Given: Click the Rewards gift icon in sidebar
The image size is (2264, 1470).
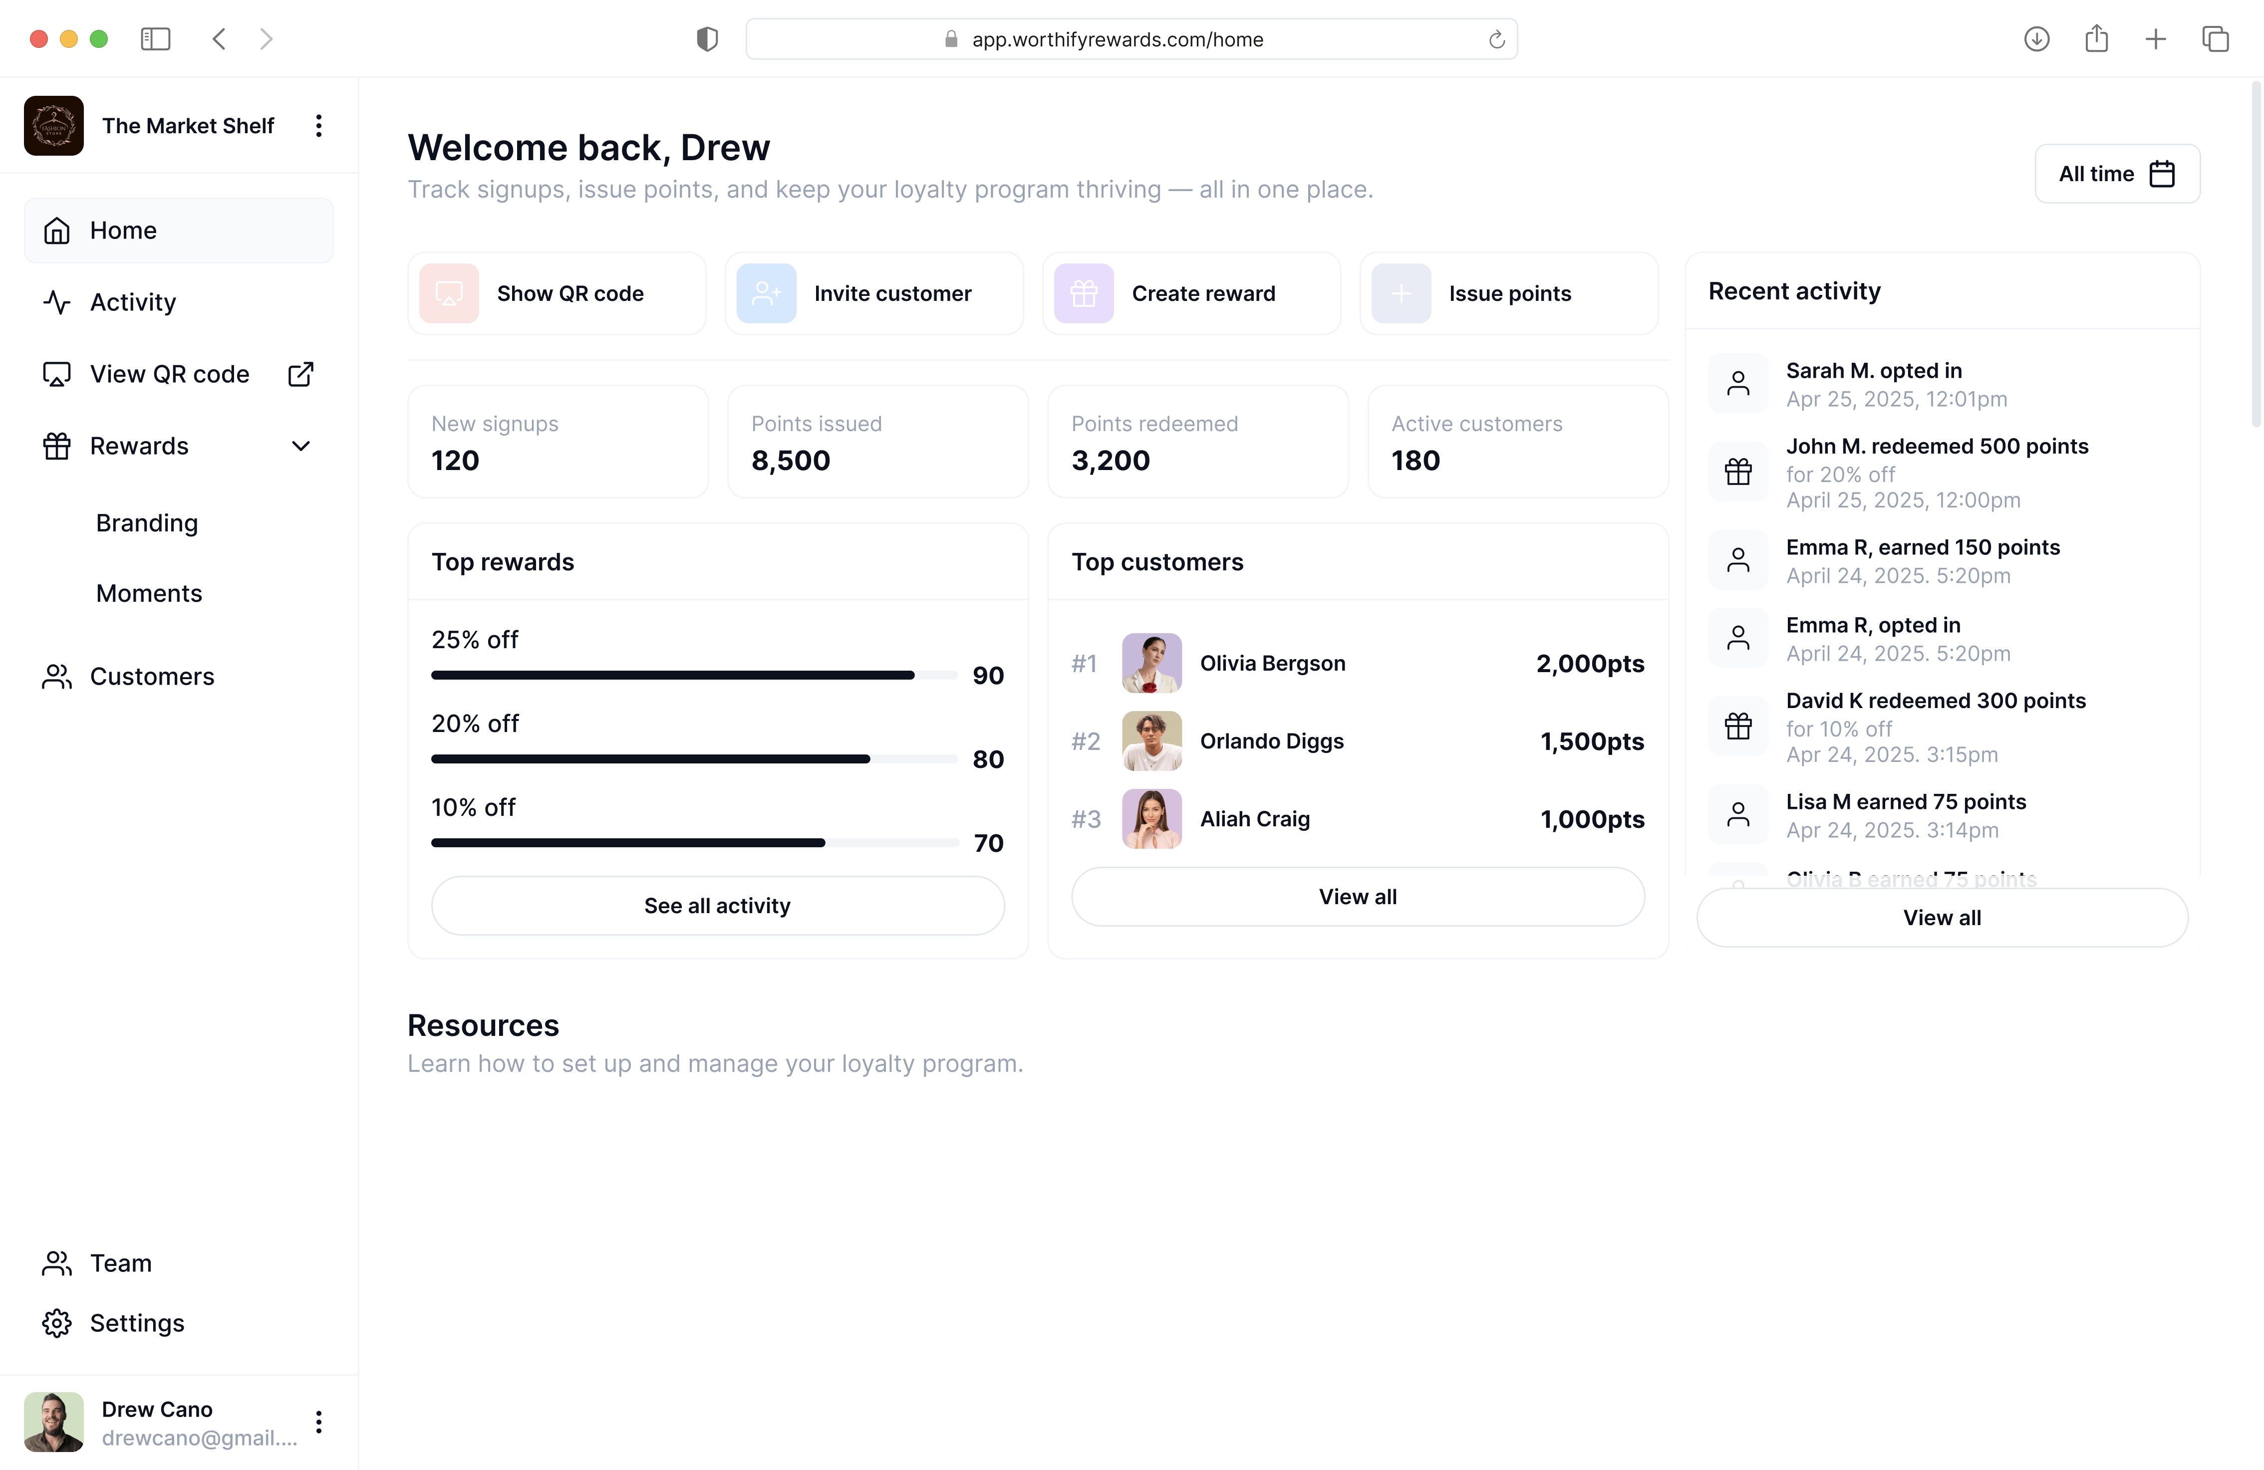Looking at the screenshot, I should (57, 446).
